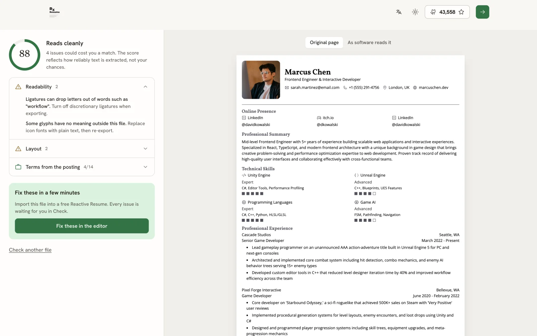The height and width of the screenshot is (336, 537).
Task: Click the email envelope icon in resume
Action: tap(287, 88)
